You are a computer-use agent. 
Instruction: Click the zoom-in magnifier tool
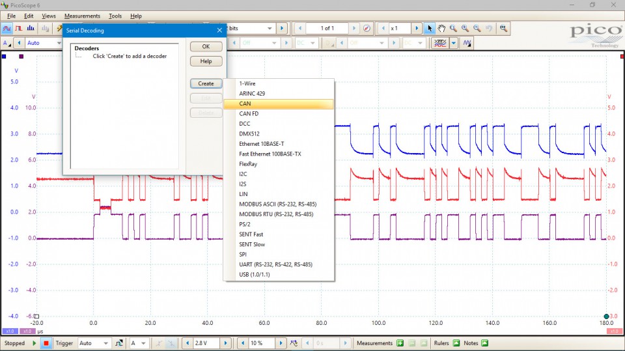(465, 29)
